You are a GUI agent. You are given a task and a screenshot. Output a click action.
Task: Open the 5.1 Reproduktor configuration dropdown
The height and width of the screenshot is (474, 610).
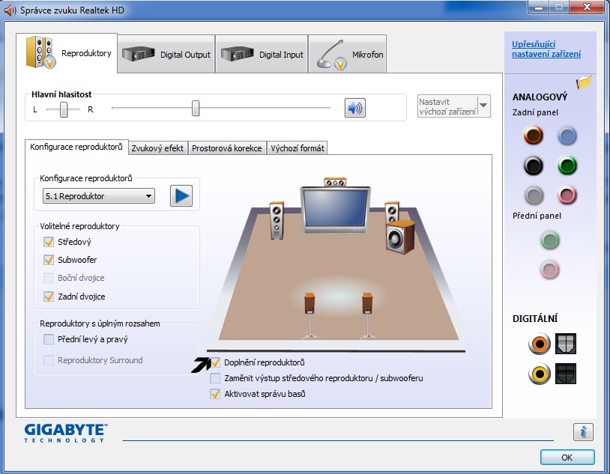pos(99,196)
